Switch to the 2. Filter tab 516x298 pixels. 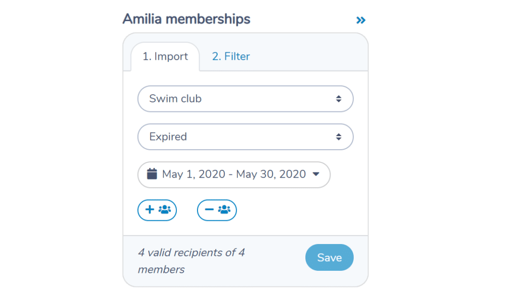click(230, 56)
